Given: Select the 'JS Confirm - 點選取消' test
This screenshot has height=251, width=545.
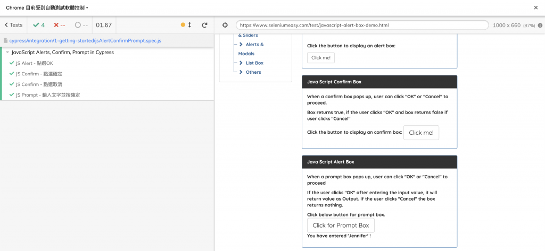Looking at the screenshot, I should tap(39, 84).
